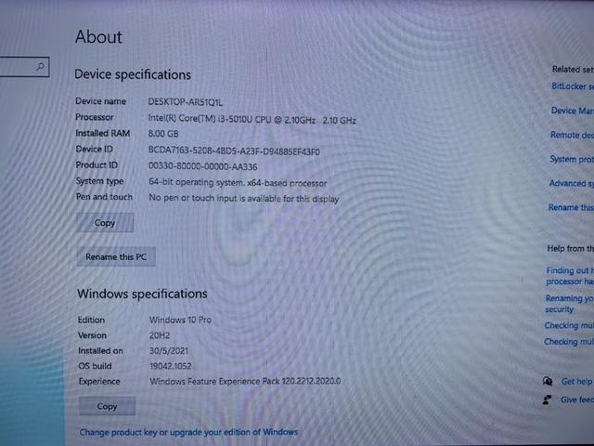Click the Get help link text
This screenshot has width=594, height=446.
click(x=576, y=382)
